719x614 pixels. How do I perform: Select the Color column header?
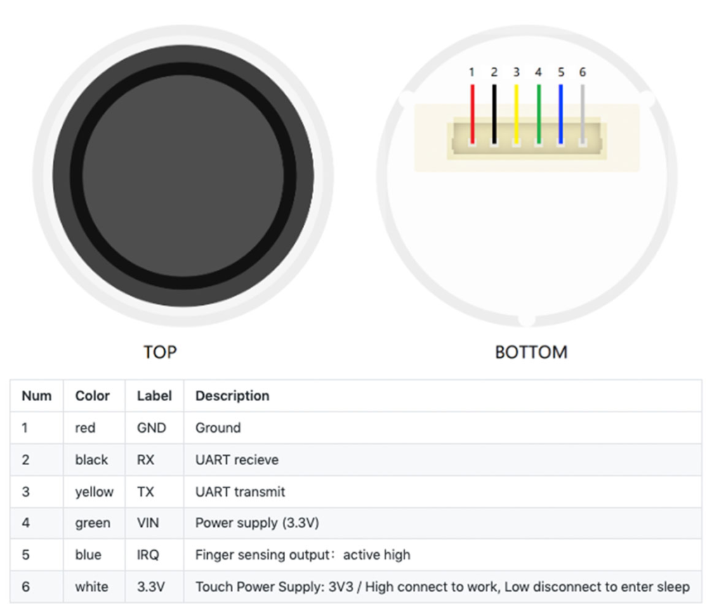tap(92, 396)
